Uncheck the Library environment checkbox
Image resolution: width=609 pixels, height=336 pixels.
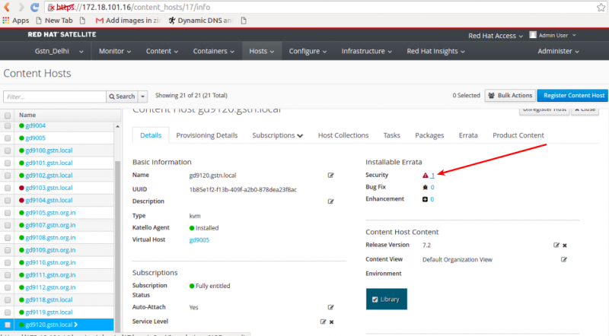pos(375,300)
